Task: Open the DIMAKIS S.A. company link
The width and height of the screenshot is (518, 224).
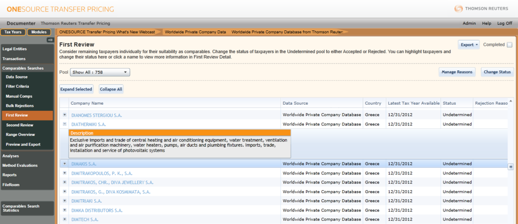Action: [x=84, y=164]
